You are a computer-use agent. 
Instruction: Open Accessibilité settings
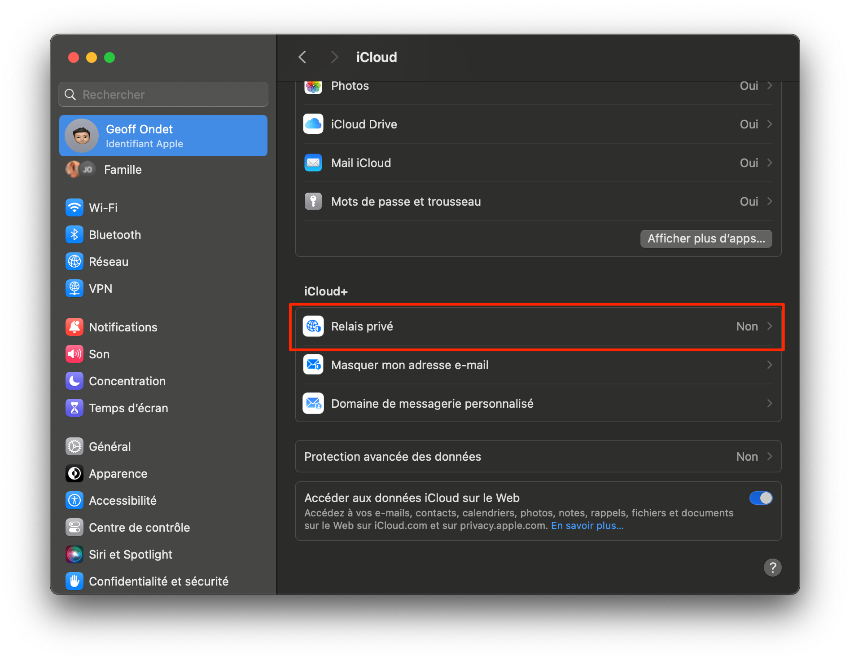(163, 500)
